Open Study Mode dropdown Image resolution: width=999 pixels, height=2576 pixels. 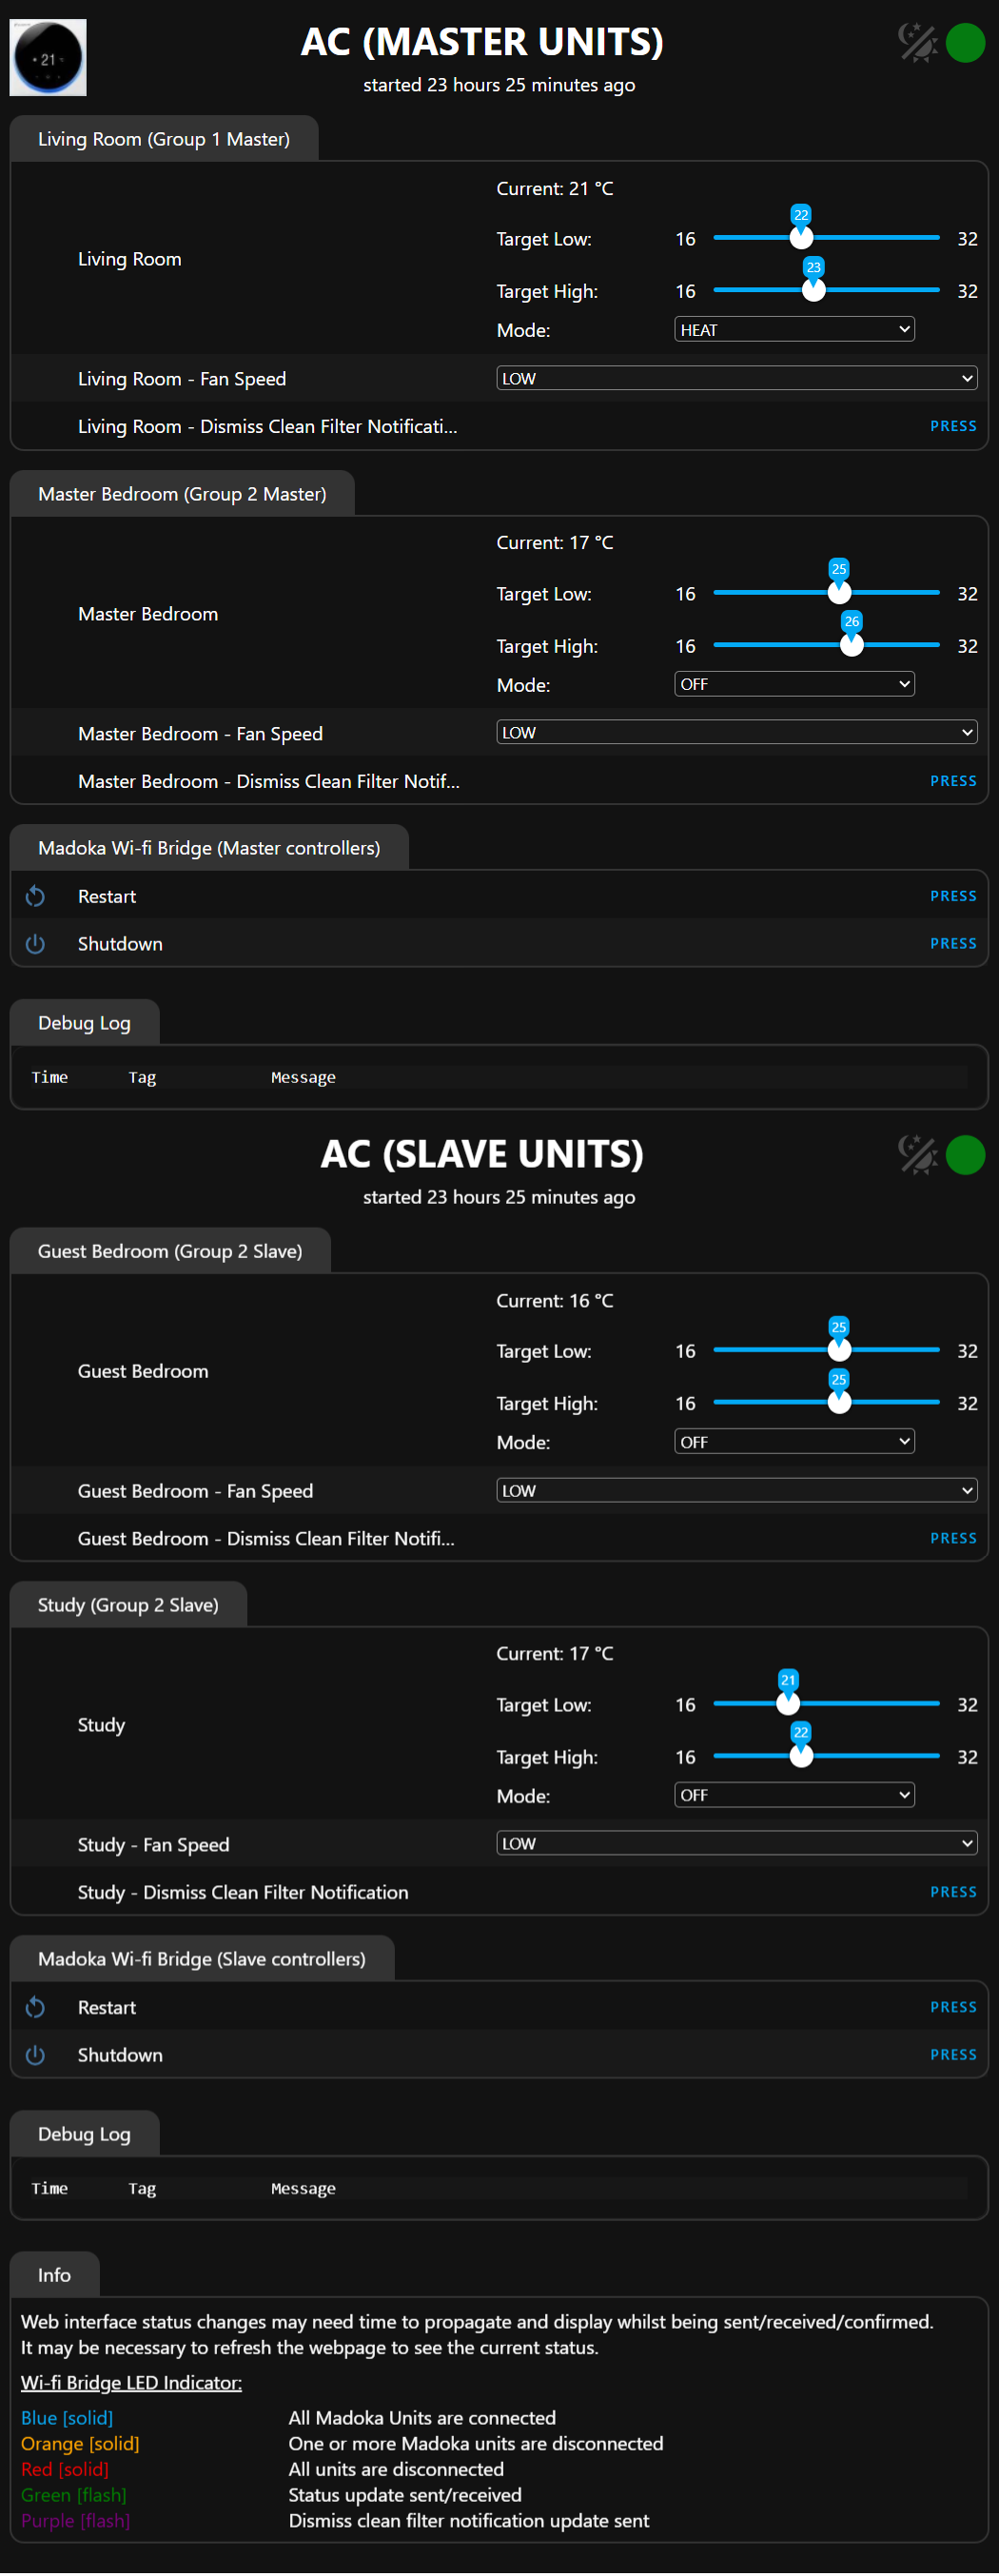(794, 1794)
